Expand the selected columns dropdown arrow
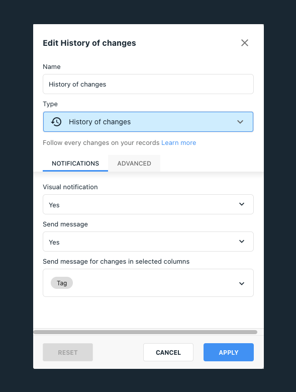This screenshot has width=296, height=392. [x=242, y=283]
